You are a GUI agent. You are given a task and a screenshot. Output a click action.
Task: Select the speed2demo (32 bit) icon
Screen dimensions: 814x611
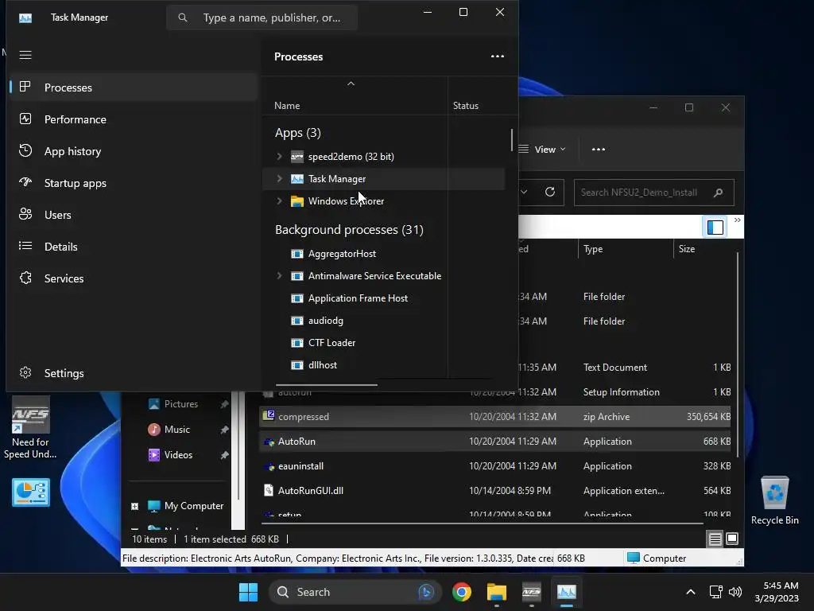pos(297,157)
